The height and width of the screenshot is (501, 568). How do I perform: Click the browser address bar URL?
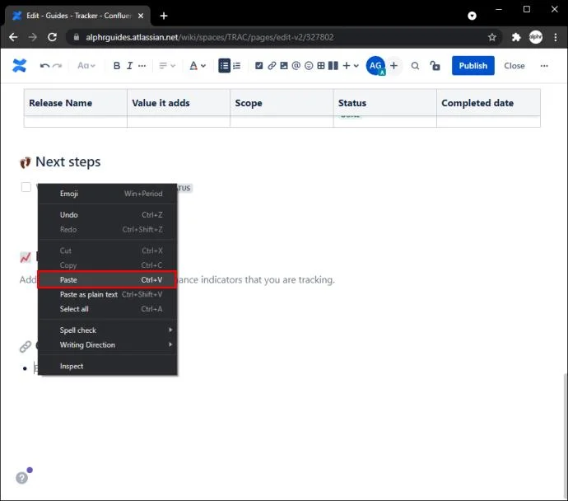tap(209, 37)
